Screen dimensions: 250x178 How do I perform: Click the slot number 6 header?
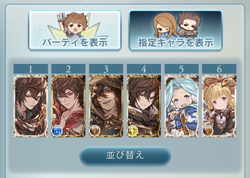(x=219, y=69)
